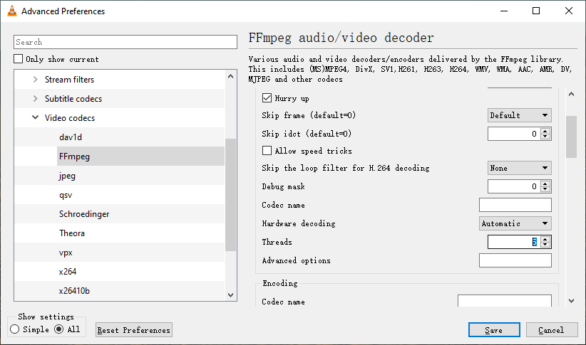Decrease the Threads value with down arrow
This screenshot has height=345, width=586.
pyautogui.click(x=545, y=245)
